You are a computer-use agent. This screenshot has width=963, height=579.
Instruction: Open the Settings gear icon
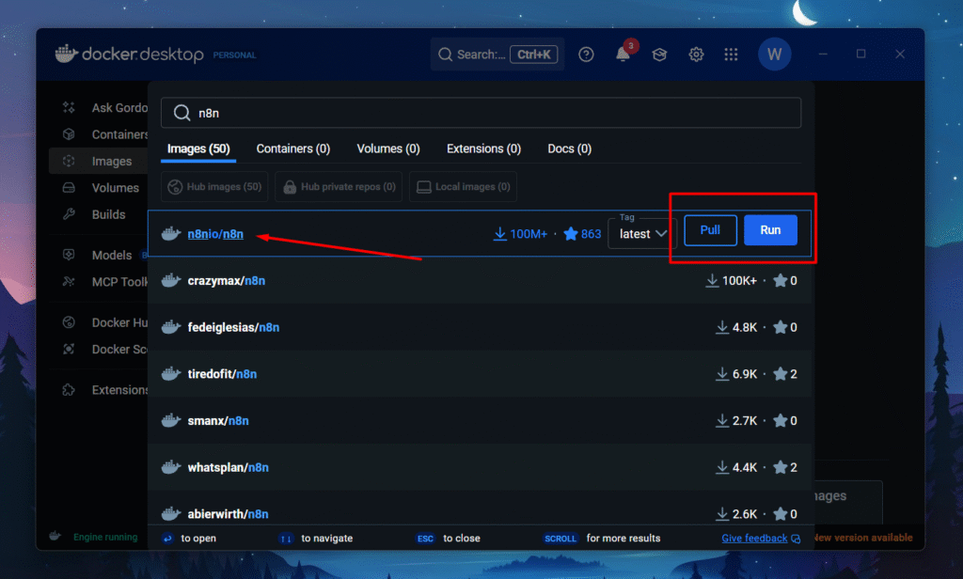(696, 55)
